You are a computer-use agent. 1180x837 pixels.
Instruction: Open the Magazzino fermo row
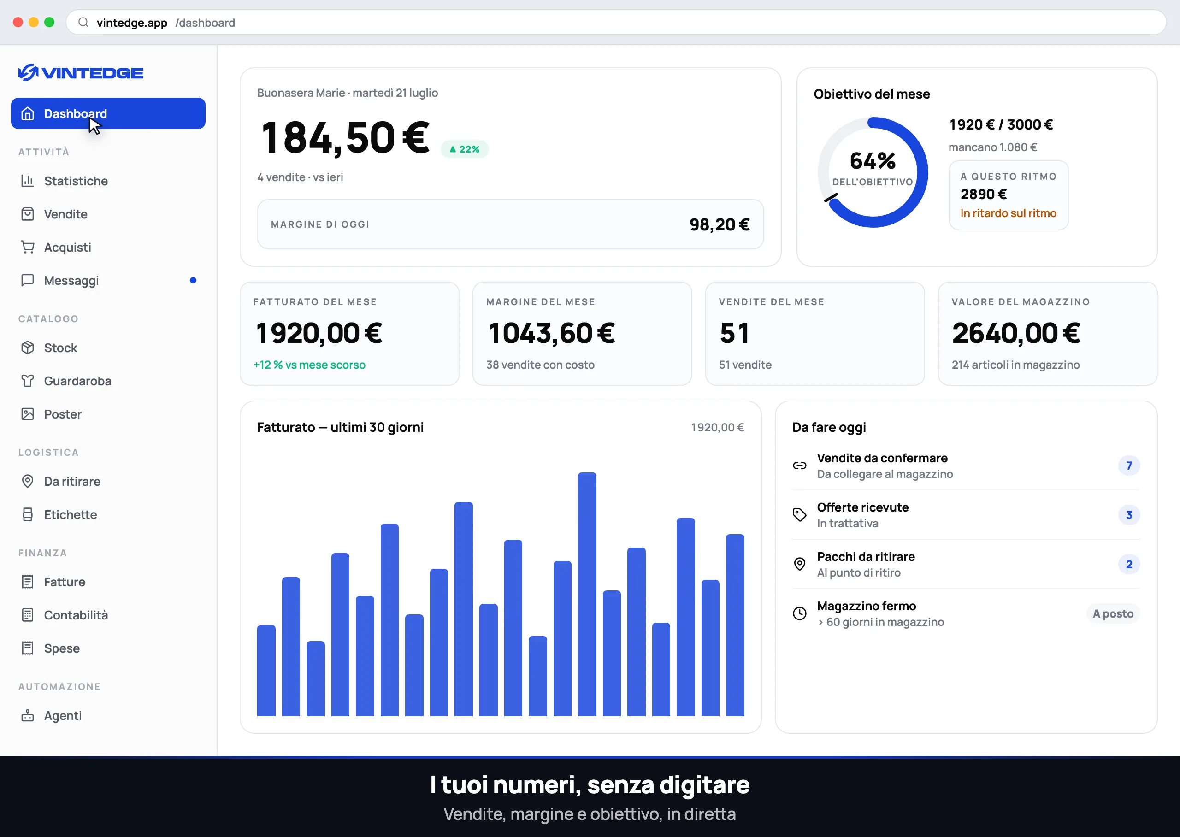click(966, 613)
